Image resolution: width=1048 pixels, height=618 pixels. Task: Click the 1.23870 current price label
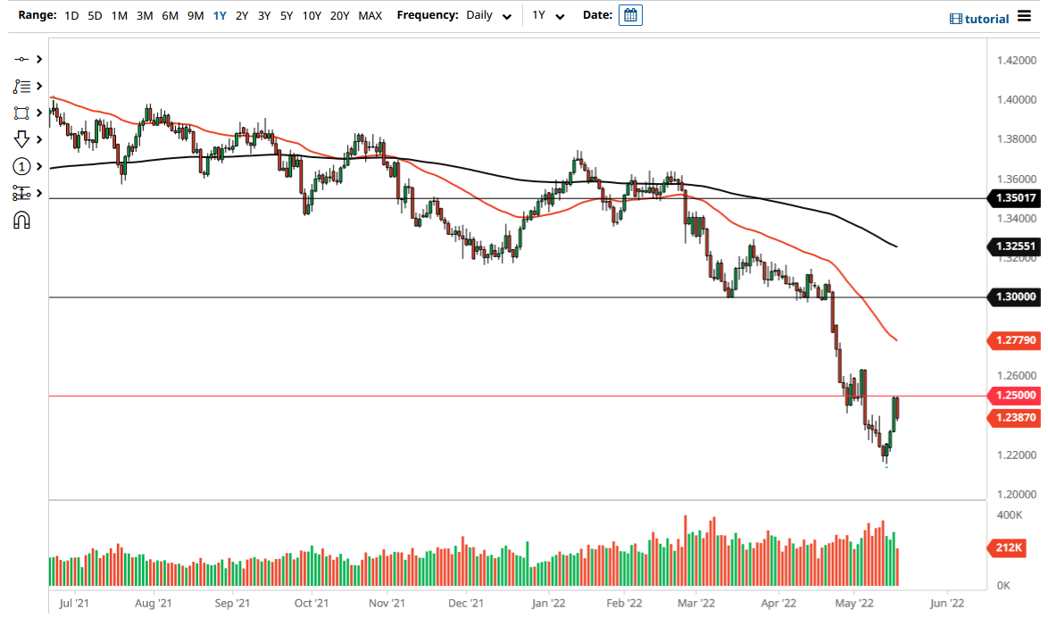click(x=1013, y=418)
